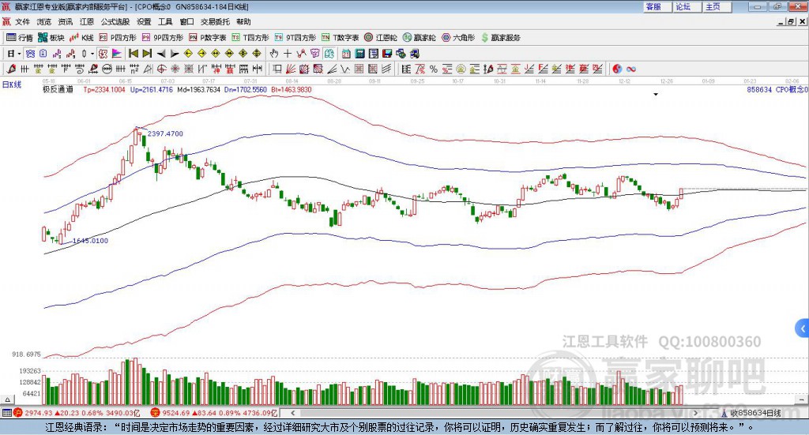Click the blue side panel expand arrow
This screenshot has width=809, height=435.
(x=803, y=328)
